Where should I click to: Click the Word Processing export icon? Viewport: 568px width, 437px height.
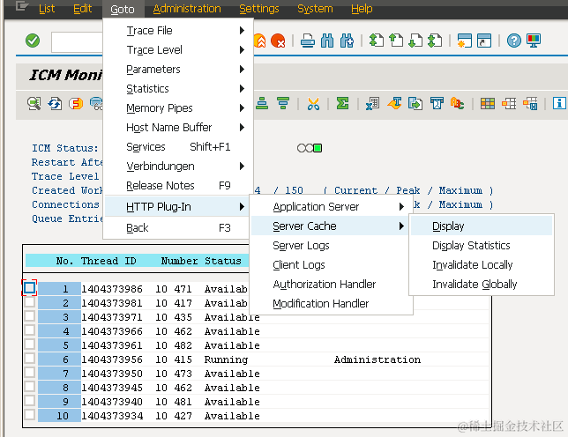click(394, 103)
